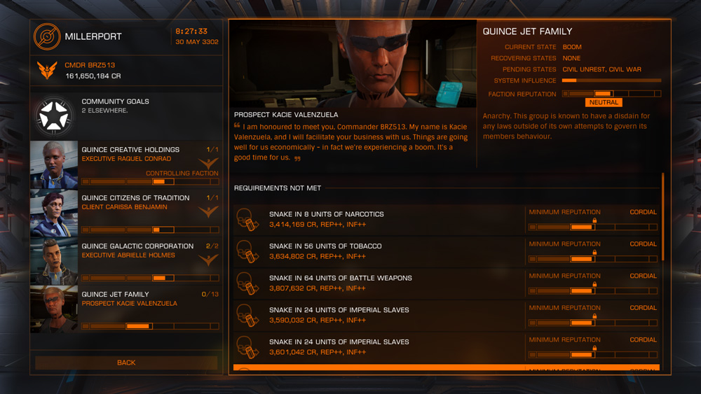Click the Faction Reputation bar
The height and width of the screenshot is (394, 701).
(611, 94)
